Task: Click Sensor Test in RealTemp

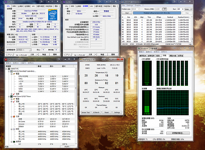Action: pos(86,112)
